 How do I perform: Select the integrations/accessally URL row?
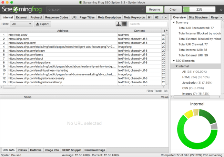[x=83, y=78]
